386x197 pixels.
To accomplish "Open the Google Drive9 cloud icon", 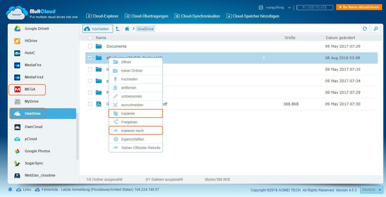I will coord(17,29).
